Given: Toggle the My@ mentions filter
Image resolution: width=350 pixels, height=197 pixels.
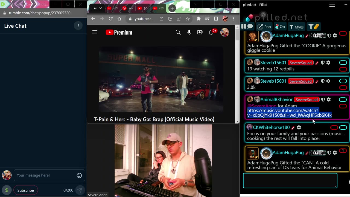Looking at the screenshot, I should coord(296,27).
